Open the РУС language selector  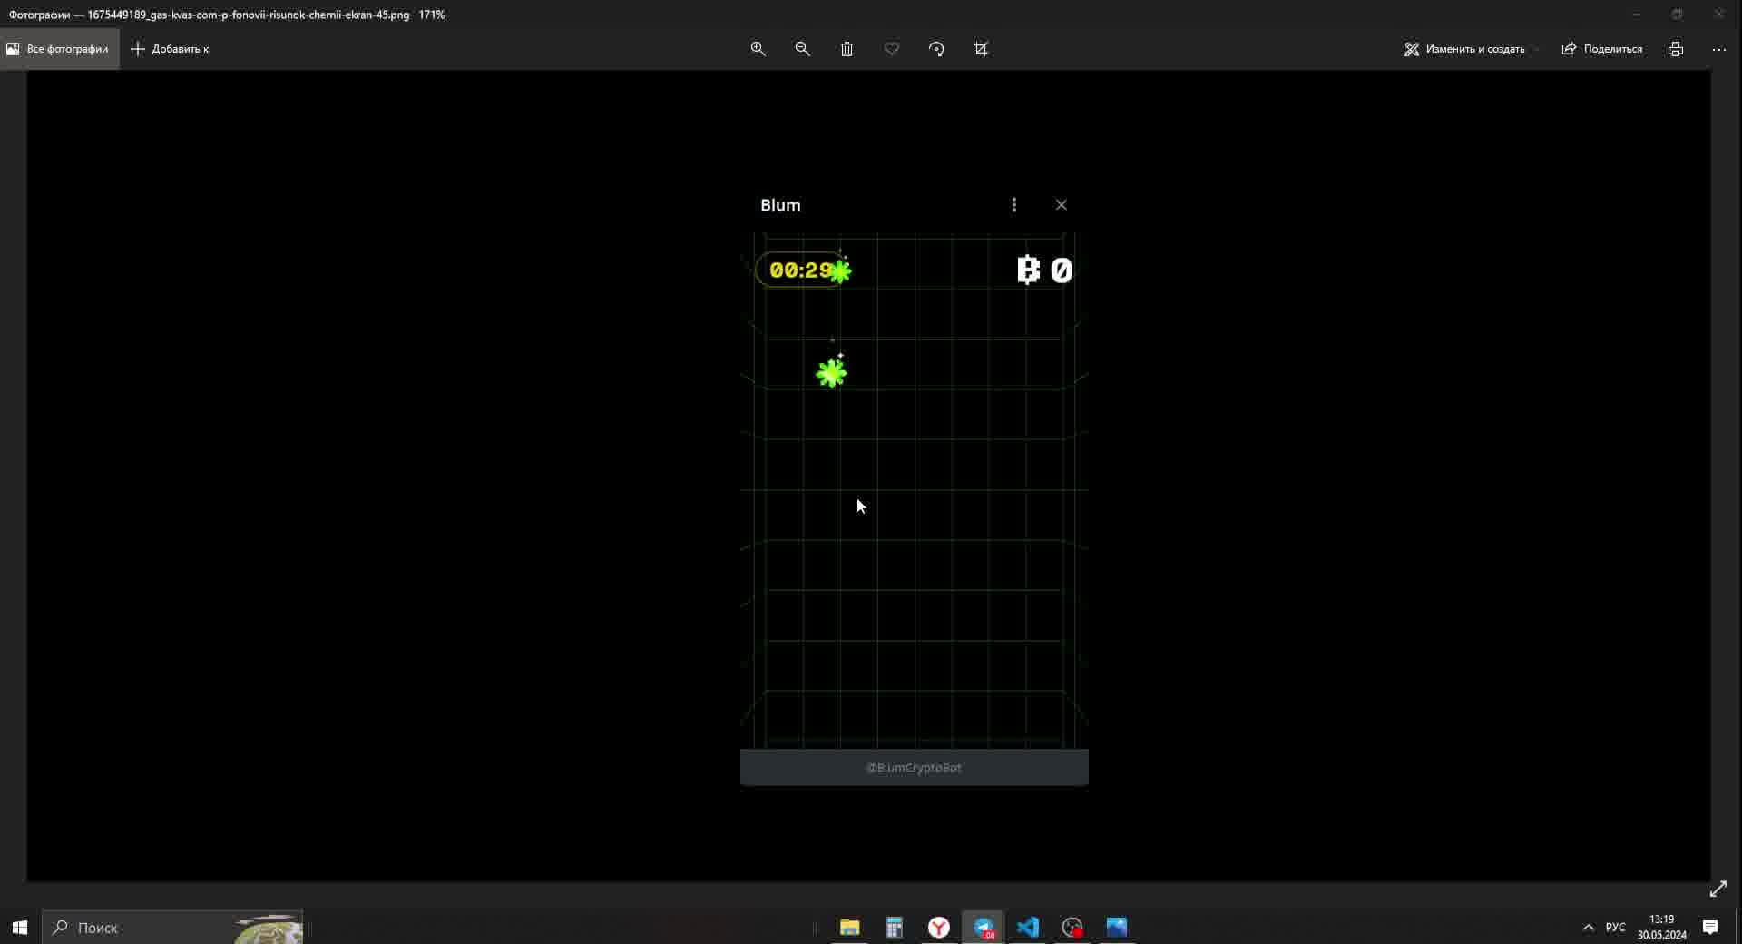click(1614, 928)
